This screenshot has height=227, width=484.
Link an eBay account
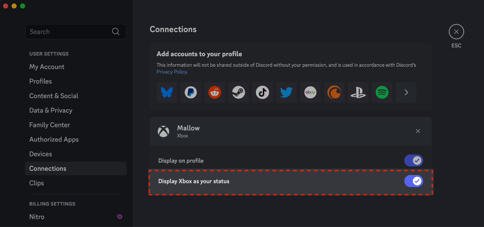[310, 92]
